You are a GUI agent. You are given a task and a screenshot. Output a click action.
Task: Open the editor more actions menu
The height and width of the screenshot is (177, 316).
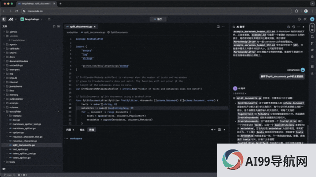pyautogui.click(x=223, y=27)
